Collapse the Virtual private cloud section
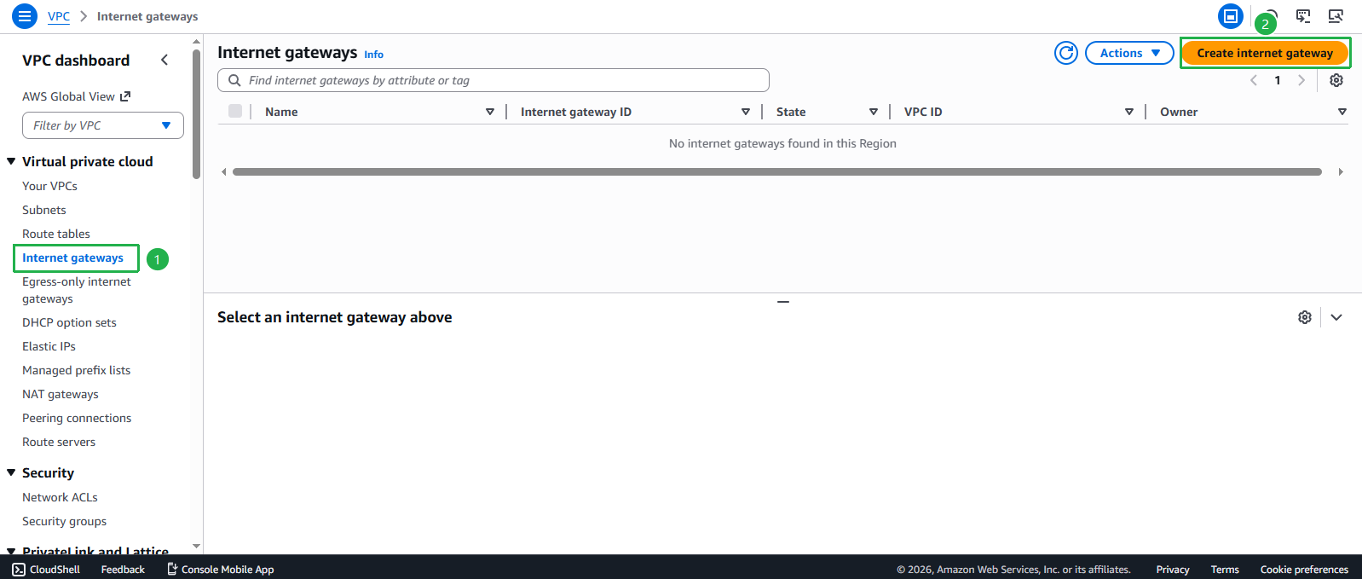Image resolution: width=1362 pixels, height=579 pixels. click(x=11, y=161)
